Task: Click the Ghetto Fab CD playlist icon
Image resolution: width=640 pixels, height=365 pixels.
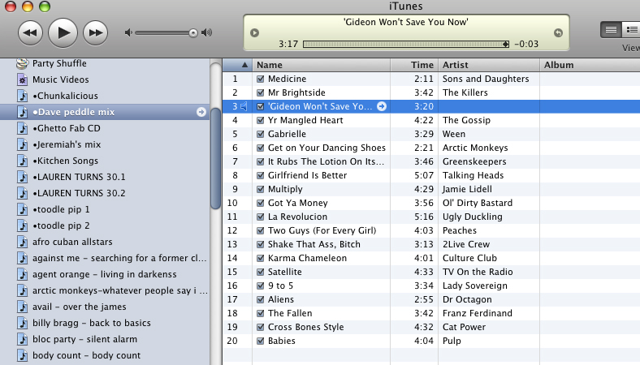Action: 23,128
